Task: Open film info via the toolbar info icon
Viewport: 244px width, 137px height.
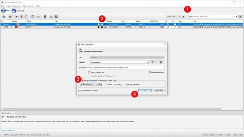Action: point(10,17)
